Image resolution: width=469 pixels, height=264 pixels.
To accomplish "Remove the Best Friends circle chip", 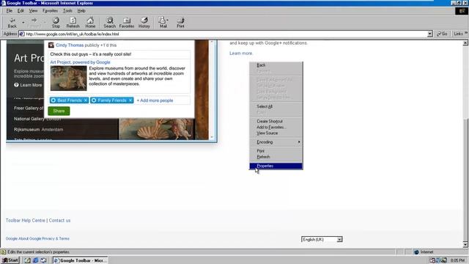I will coord(86,100).
